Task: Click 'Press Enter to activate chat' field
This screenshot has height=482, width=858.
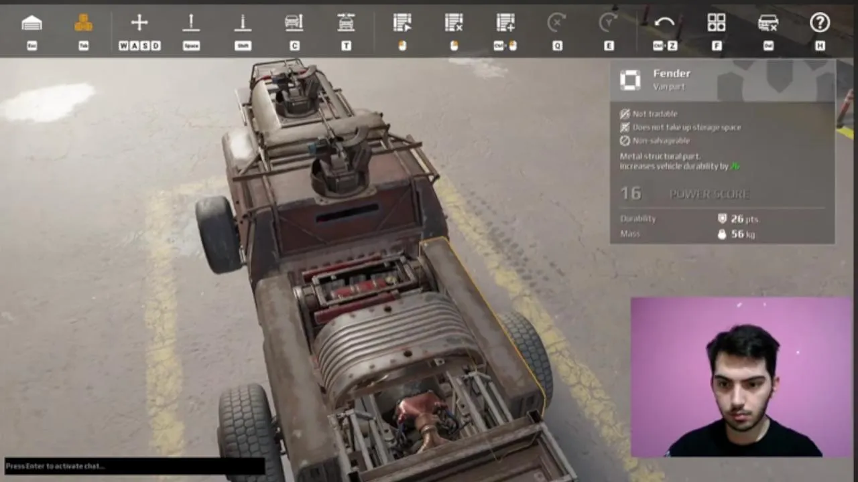Action: tap(134, 466)
